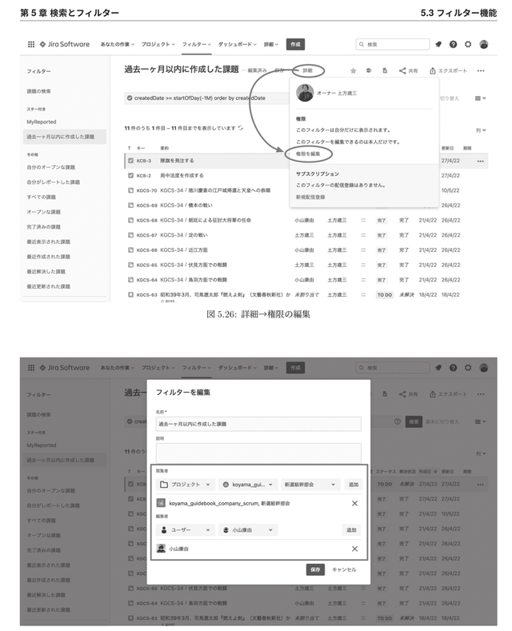Click the circled 詳細 button
This screenshot has width=512, height=631.
(308, 70)
